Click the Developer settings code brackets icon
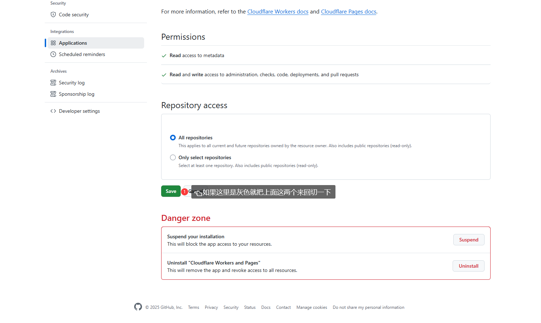This screenshot has width=541, height=323. [x=53, y=111]
